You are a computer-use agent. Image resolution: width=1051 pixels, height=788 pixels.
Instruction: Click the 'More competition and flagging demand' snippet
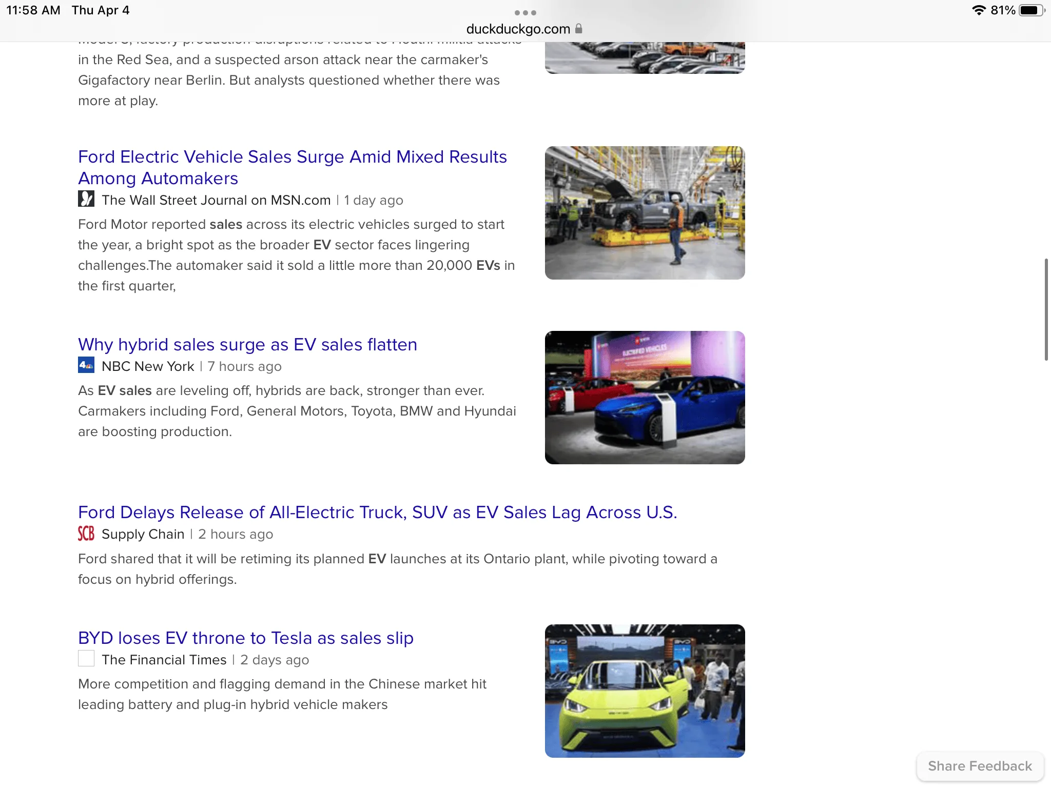coord(282,694)
